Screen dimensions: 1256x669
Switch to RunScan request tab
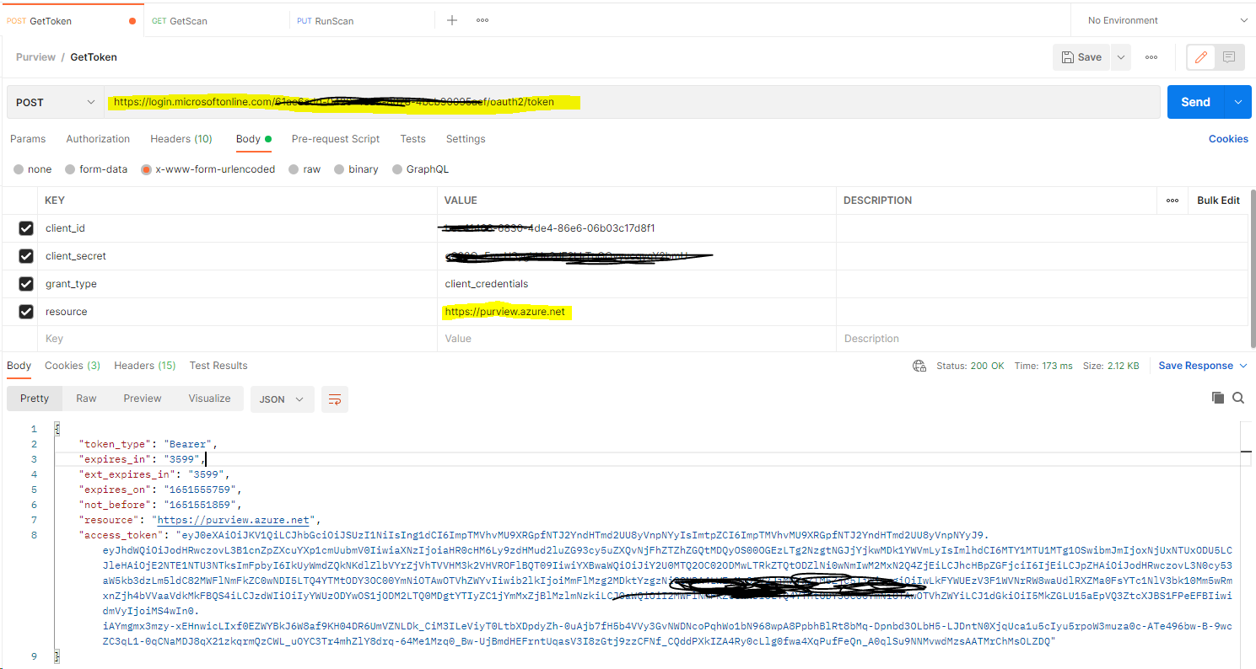(362, 21)
